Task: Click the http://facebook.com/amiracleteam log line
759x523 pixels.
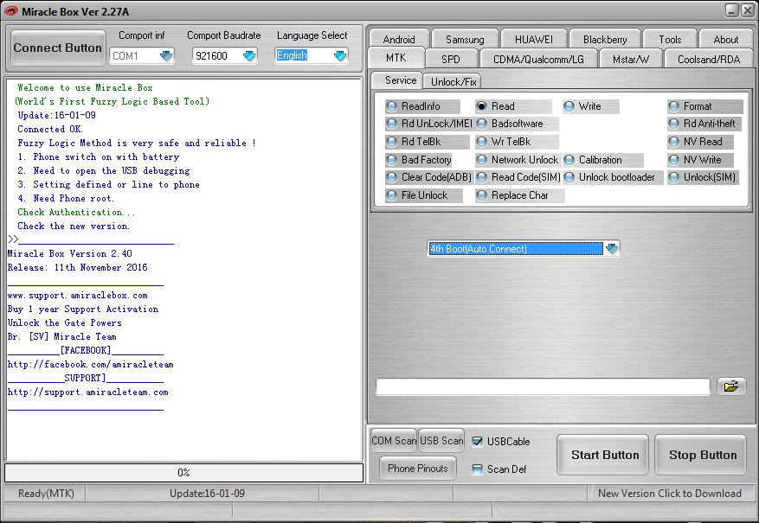Action: pyautogui.click(x=91, y=365)
